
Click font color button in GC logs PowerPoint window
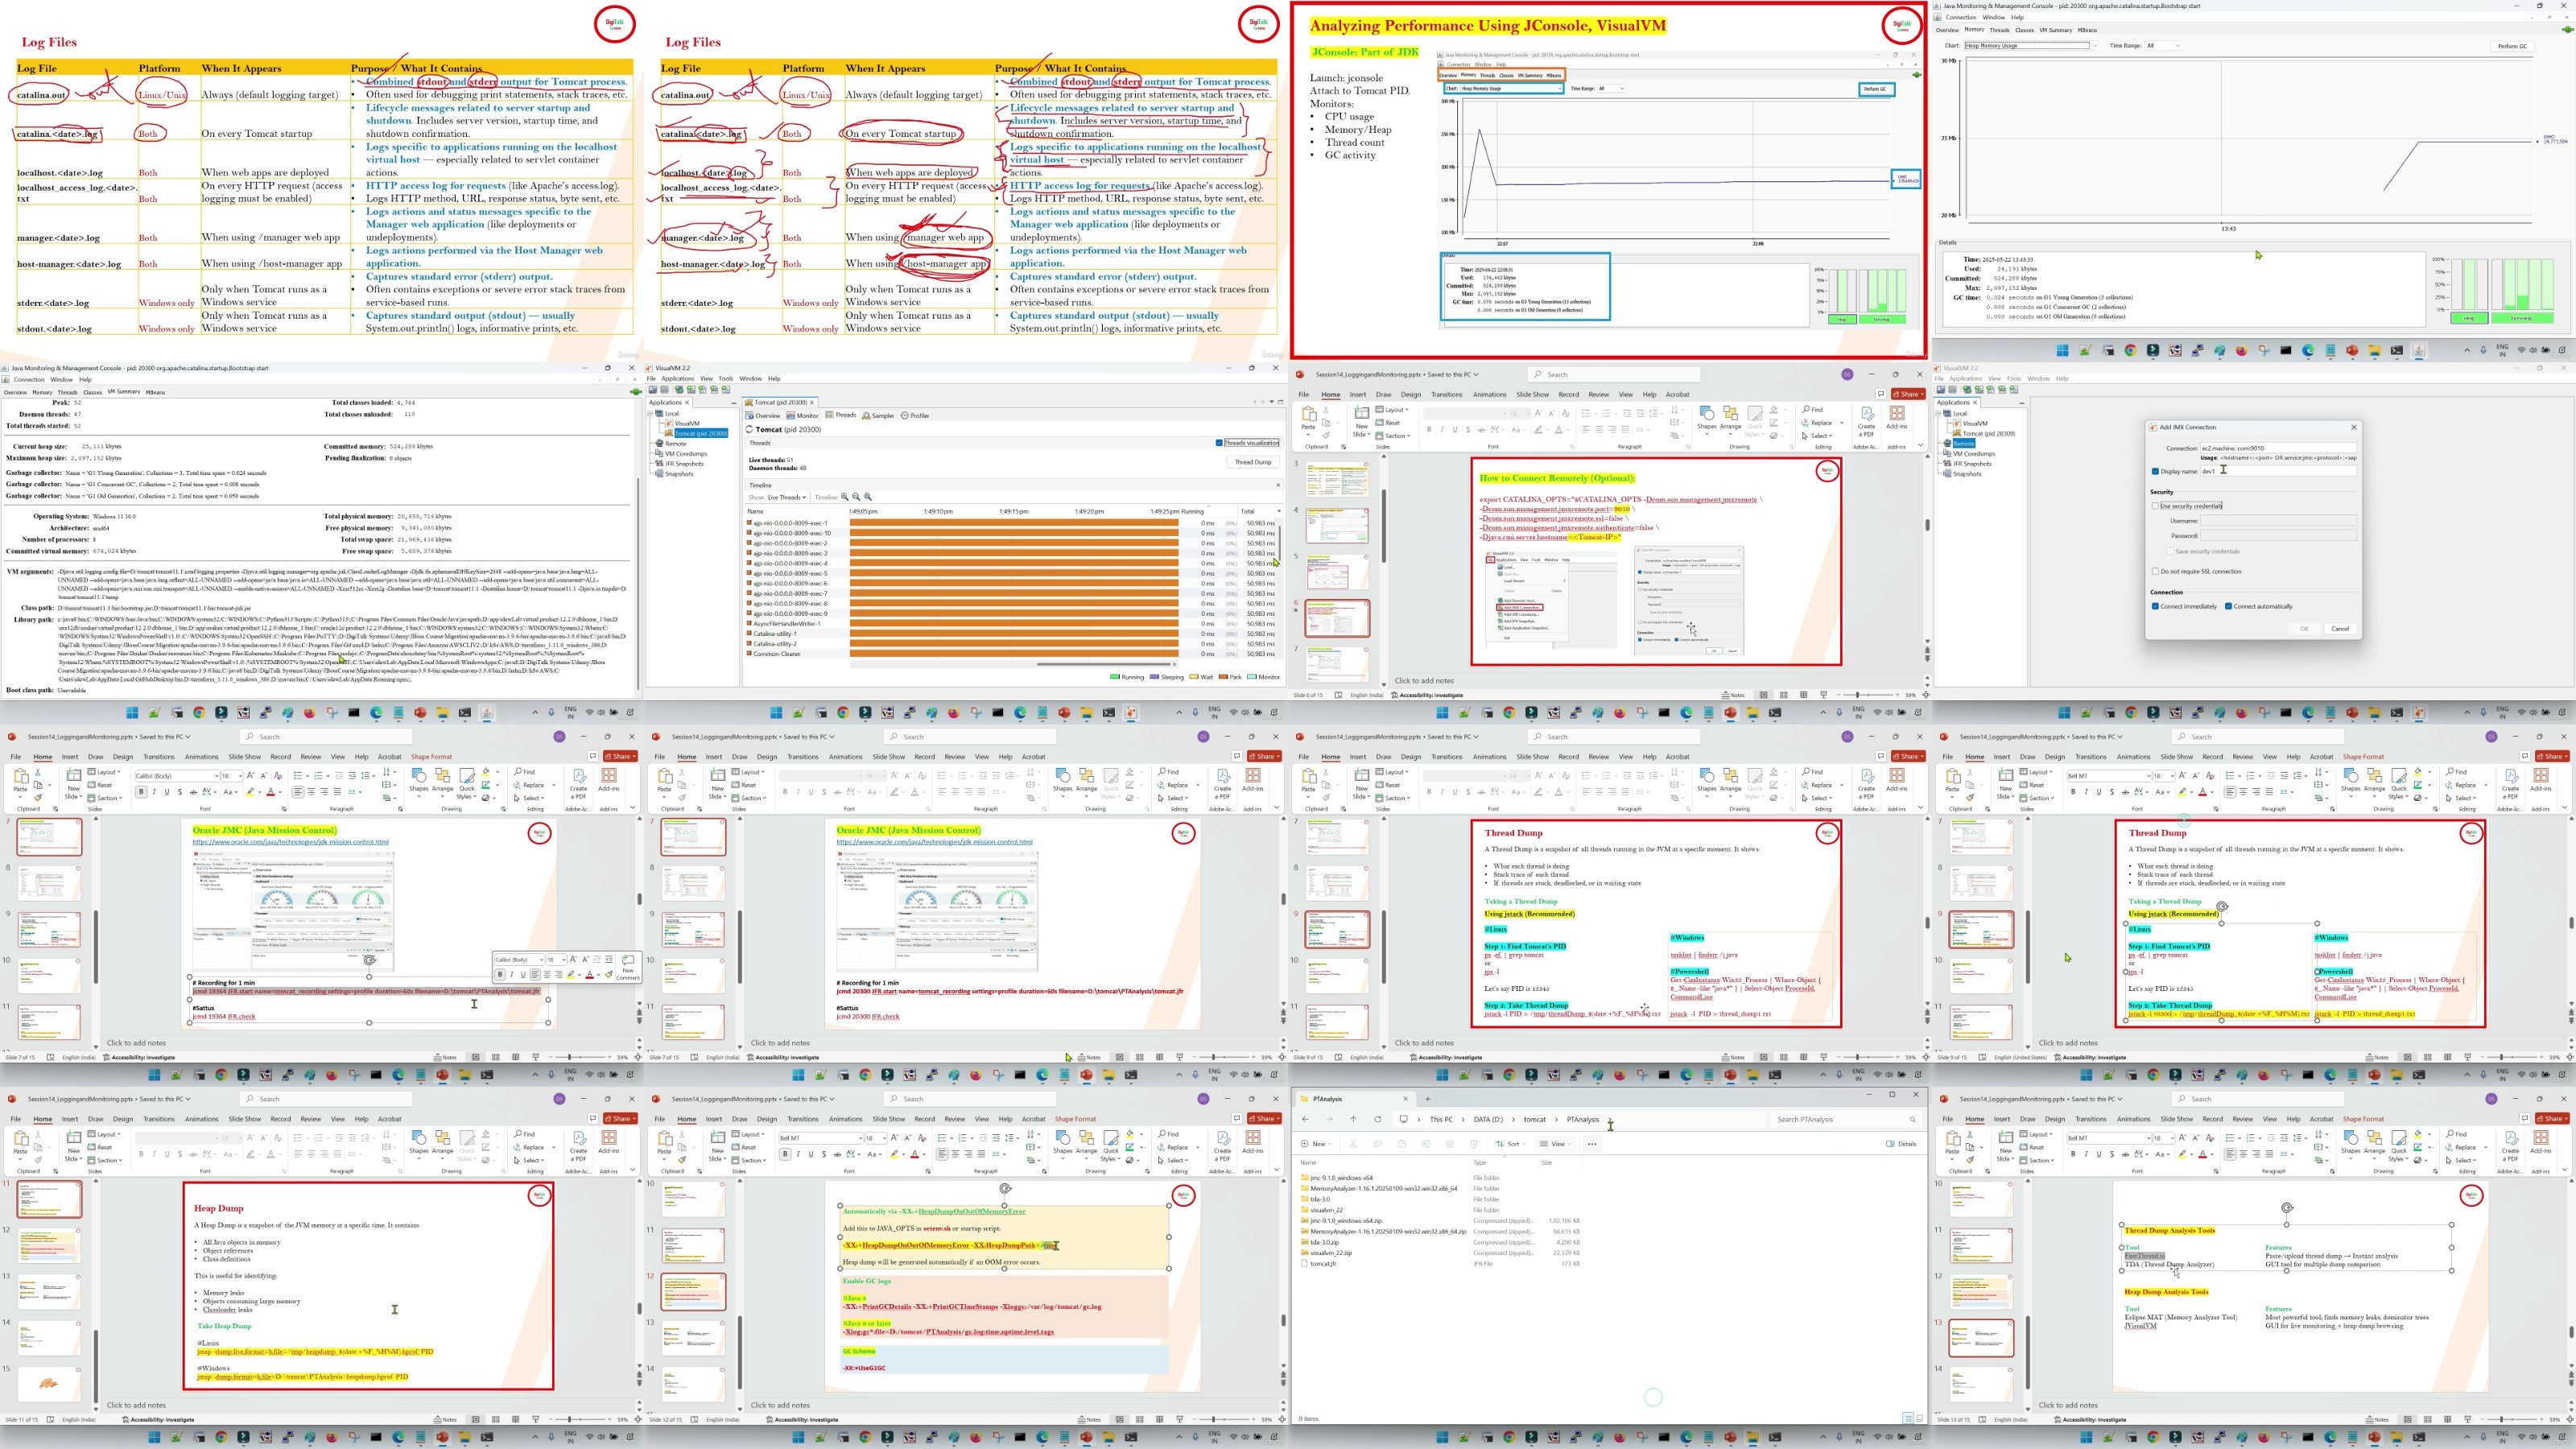pyautogui.click(x=914, y=1155)
